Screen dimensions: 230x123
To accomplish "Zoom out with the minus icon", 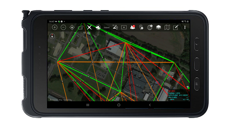I will [x=63, y=27].
